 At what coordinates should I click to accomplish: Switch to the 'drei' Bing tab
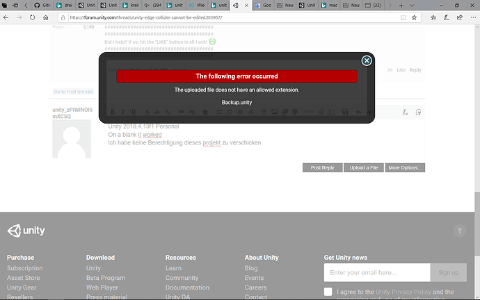point(65,5)
